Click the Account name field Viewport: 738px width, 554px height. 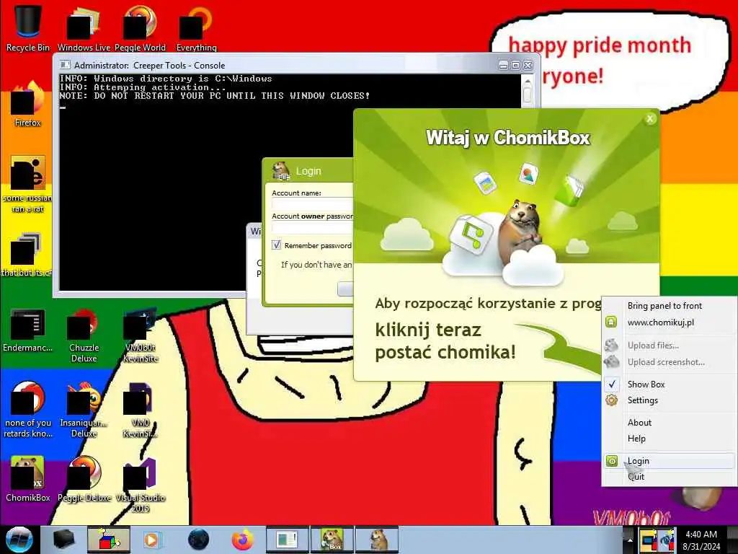[313, 204]
